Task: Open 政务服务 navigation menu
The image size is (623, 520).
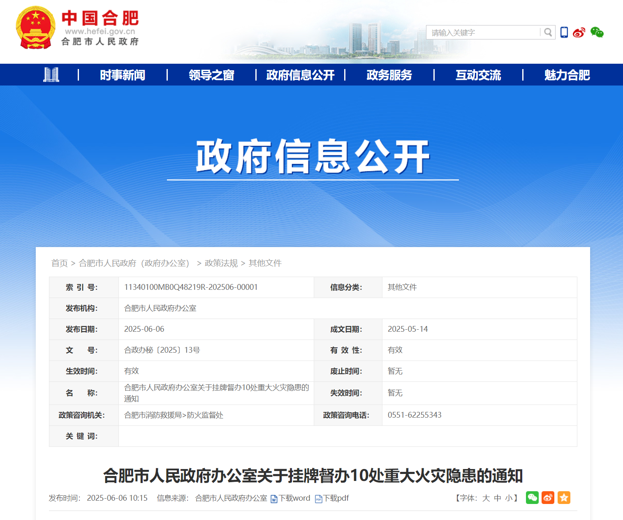Action: [389, 75]
